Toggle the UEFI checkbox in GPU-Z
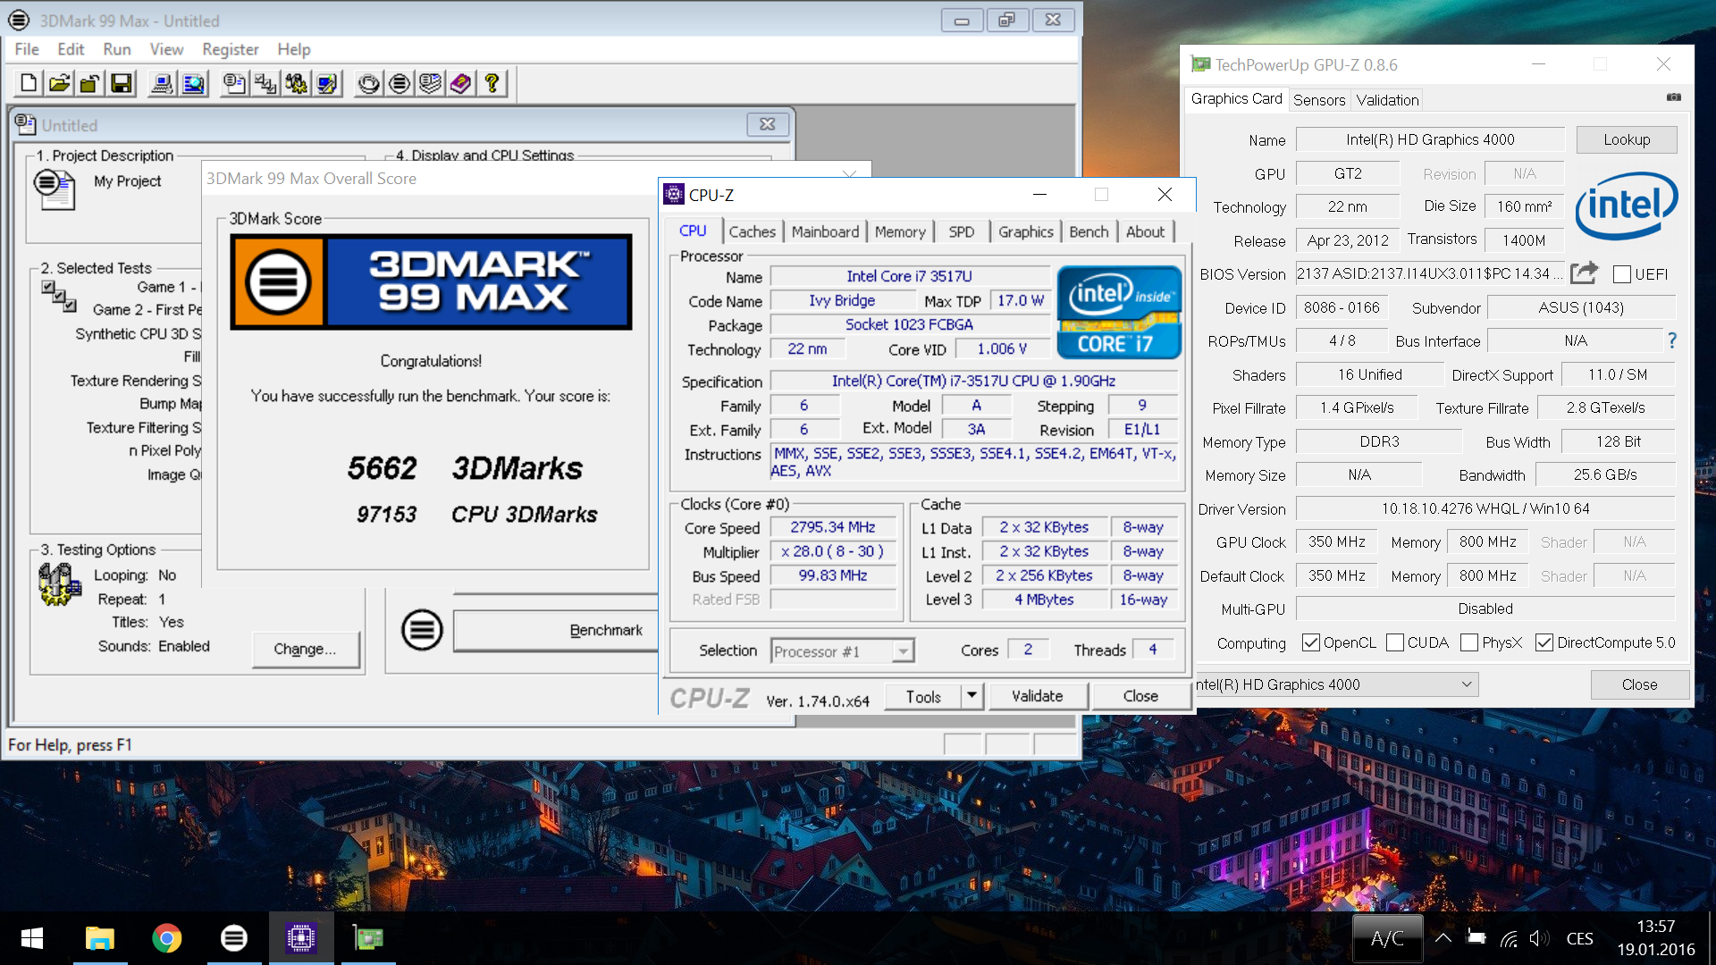 coord(1622,274)
